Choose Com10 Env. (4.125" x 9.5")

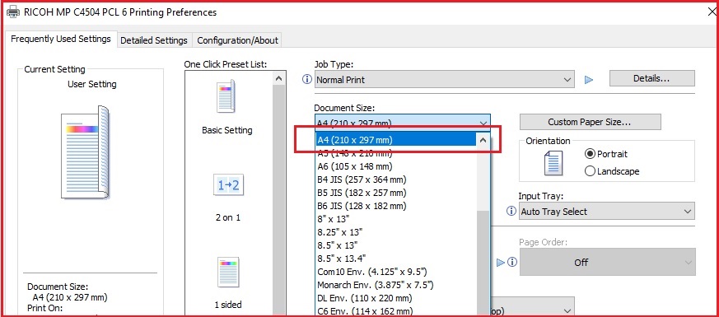point(396,271)
